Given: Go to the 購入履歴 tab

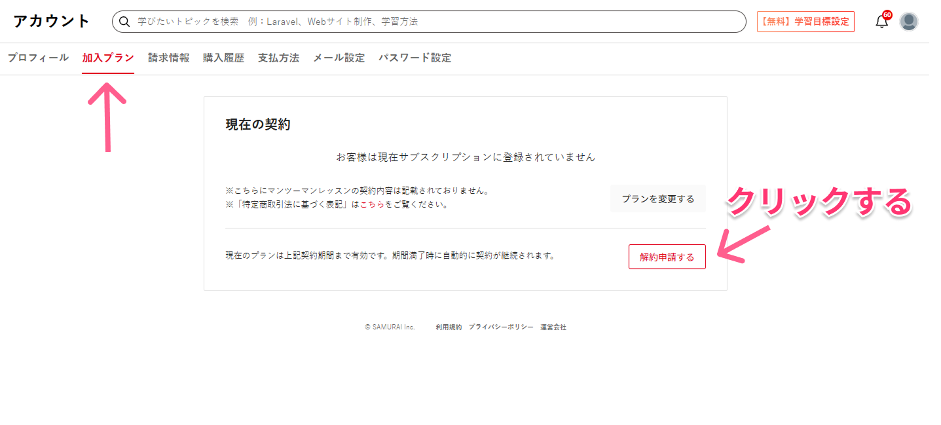Looking at the screenshot, I should pyautogui.click(x=223, y=58).
